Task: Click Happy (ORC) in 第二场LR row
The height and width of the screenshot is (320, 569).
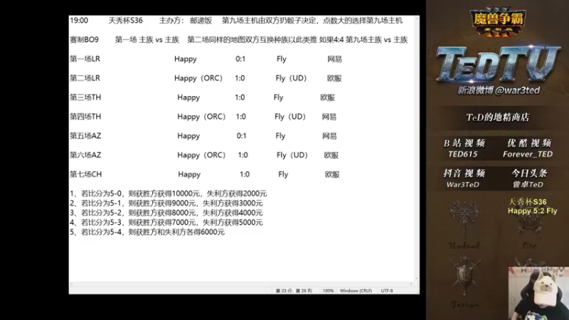Action: (198, 78)
